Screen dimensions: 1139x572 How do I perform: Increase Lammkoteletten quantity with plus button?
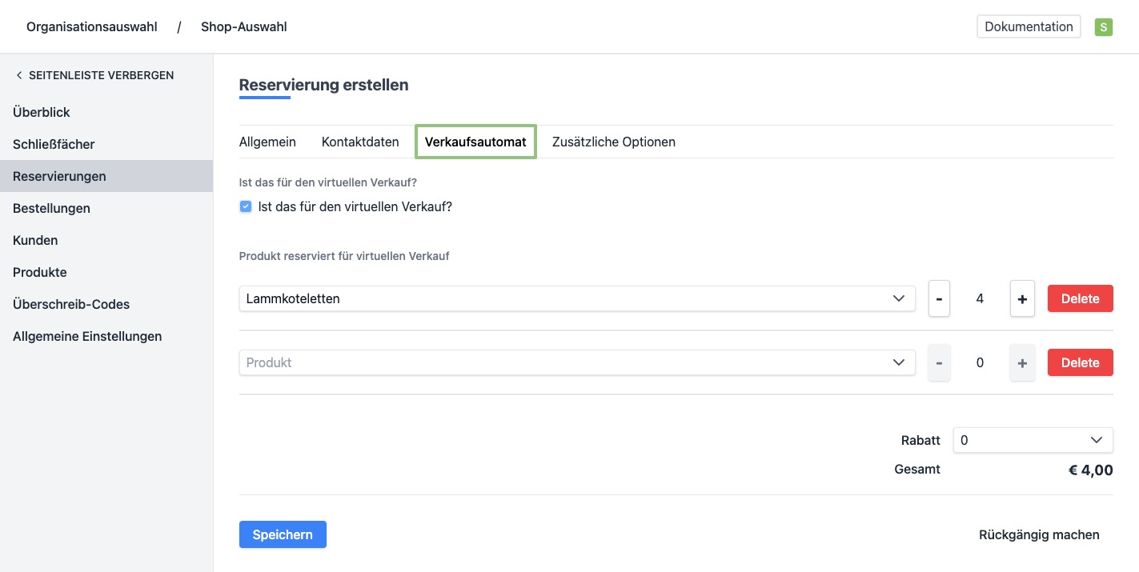tap(1022, 299)
